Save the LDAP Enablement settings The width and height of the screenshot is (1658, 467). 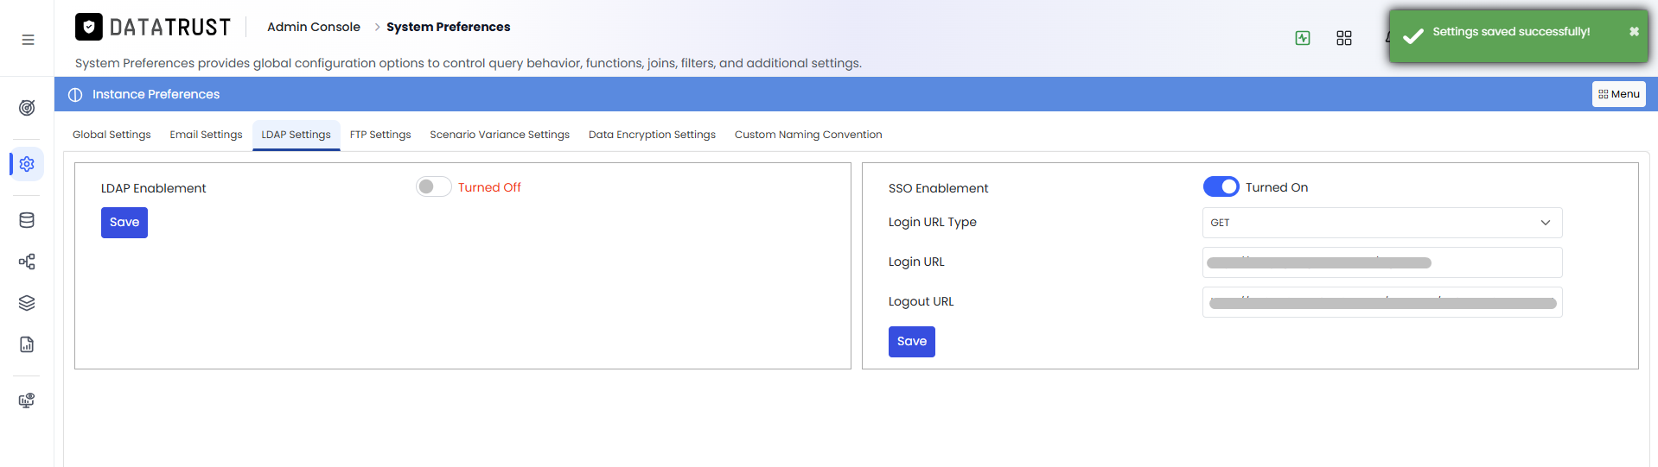pos(124,223)
